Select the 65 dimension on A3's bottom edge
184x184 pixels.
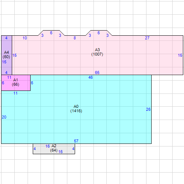click(x=97, y=72)
